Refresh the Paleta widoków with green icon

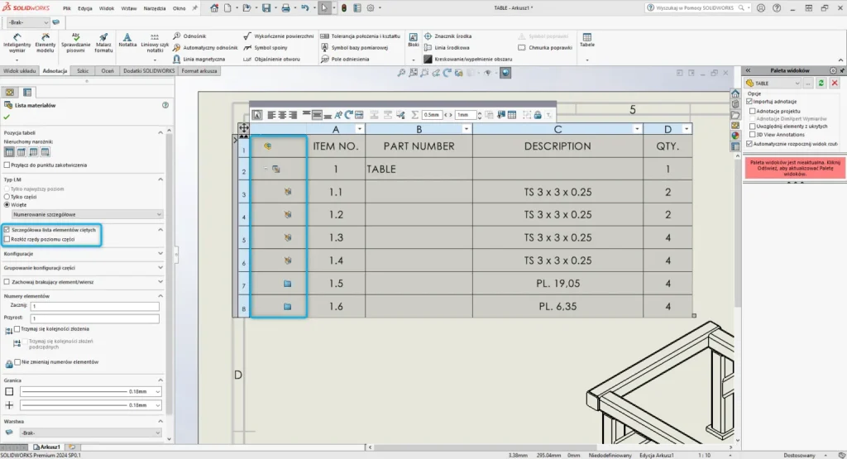[821, 84]
